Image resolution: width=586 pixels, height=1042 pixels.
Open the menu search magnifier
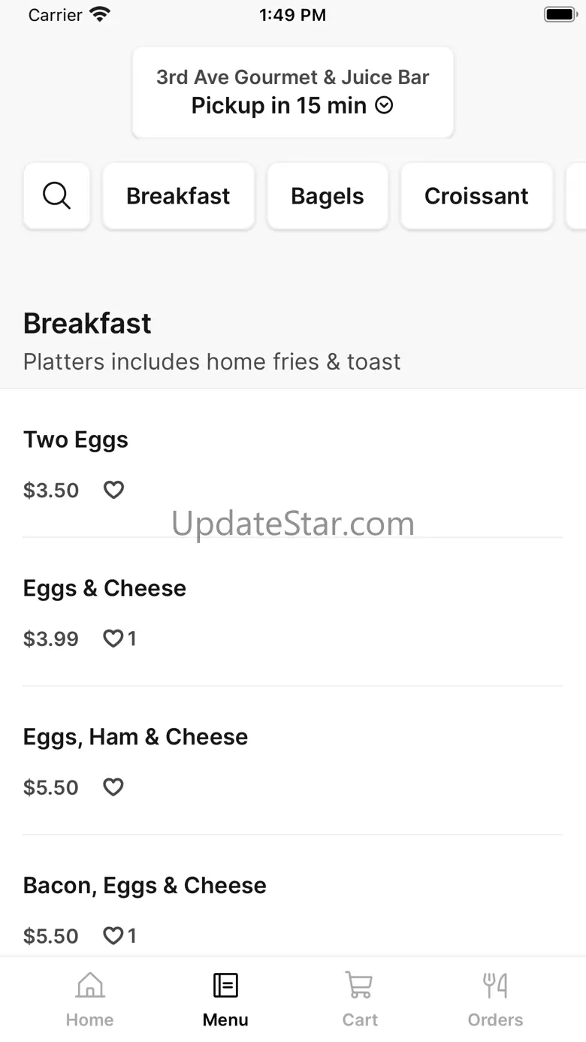(x=57, y=196)
